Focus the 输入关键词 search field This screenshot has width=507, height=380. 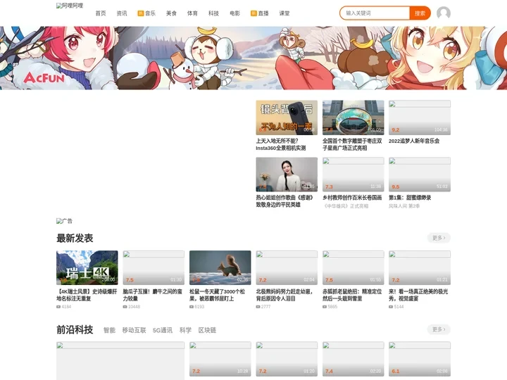pyautogui.click(x=375, y=13)
